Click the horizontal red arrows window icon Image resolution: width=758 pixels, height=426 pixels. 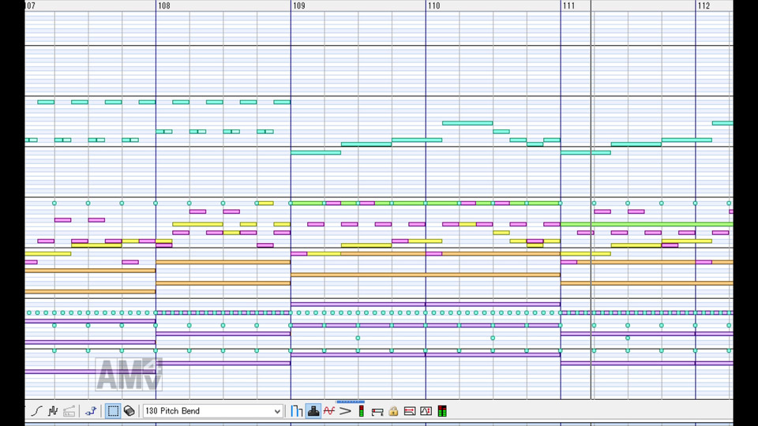[410, 411]
